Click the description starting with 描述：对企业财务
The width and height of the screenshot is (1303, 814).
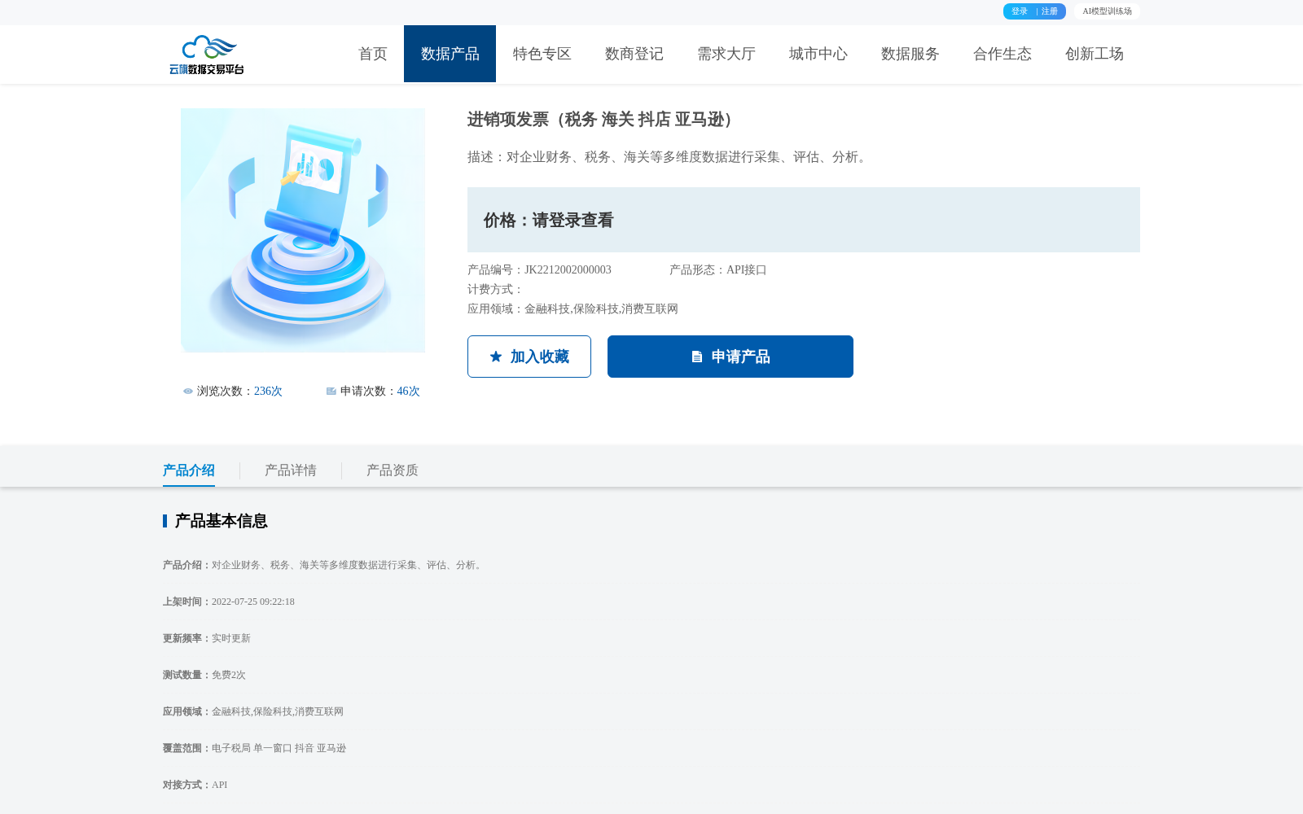tap(669, 157)
